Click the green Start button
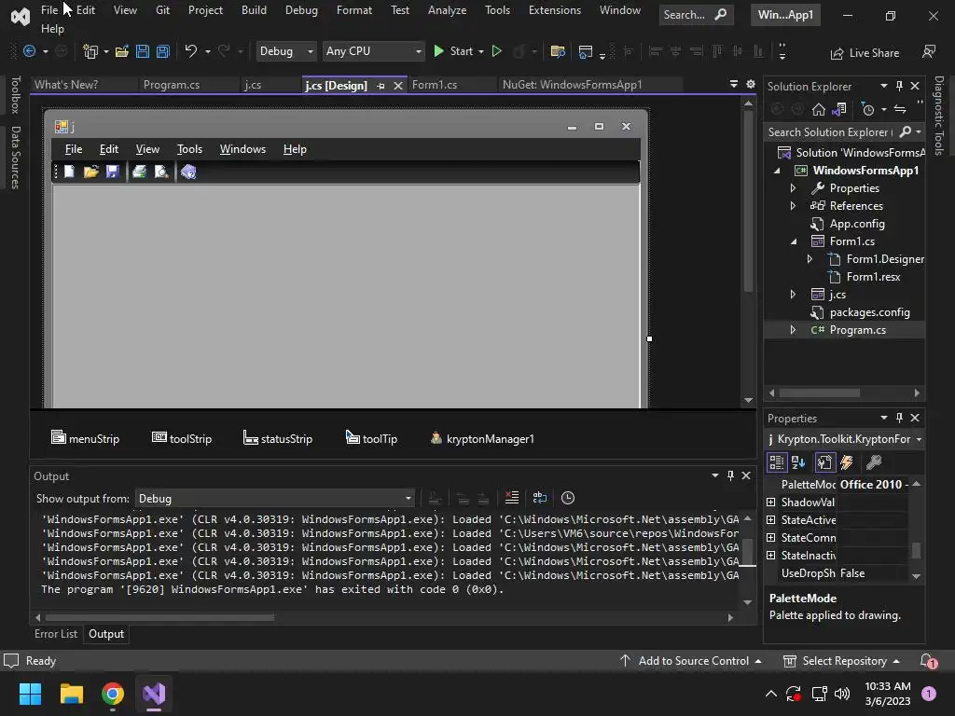Screen dimensions: 955x716 tap(453, 52)
